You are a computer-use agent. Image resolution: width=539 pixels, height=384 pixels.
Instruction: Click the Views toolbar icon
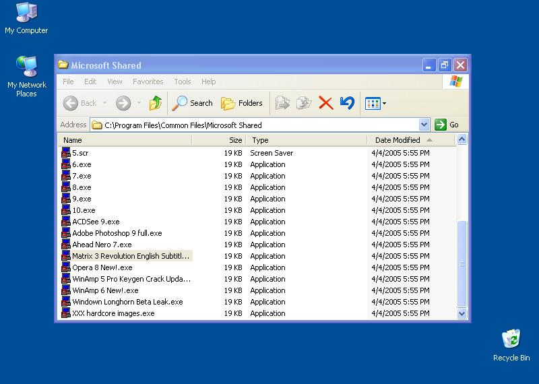coord(373,103)
